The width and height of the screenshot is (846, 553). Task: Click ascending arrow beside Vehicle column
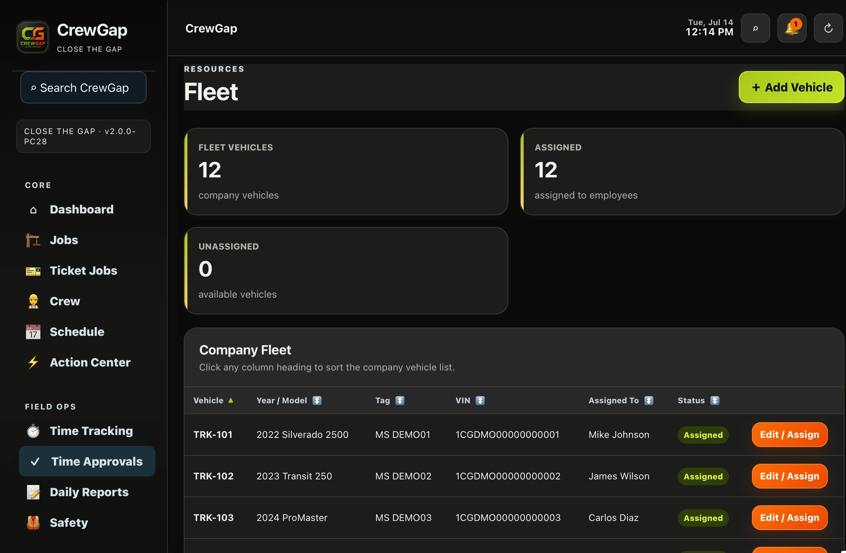pos(230,401)
